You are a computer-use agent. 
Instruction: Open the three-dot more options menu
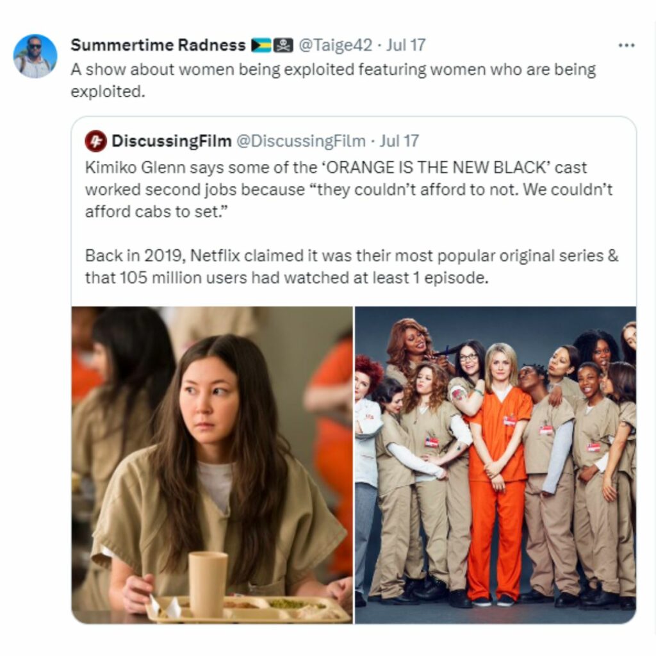click(627, 45)
